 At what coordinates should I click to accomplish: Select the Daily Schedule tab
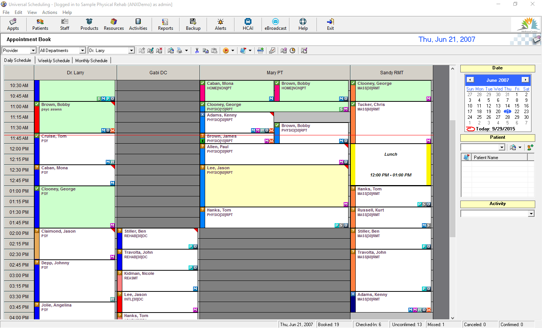(x=18, y=60)
